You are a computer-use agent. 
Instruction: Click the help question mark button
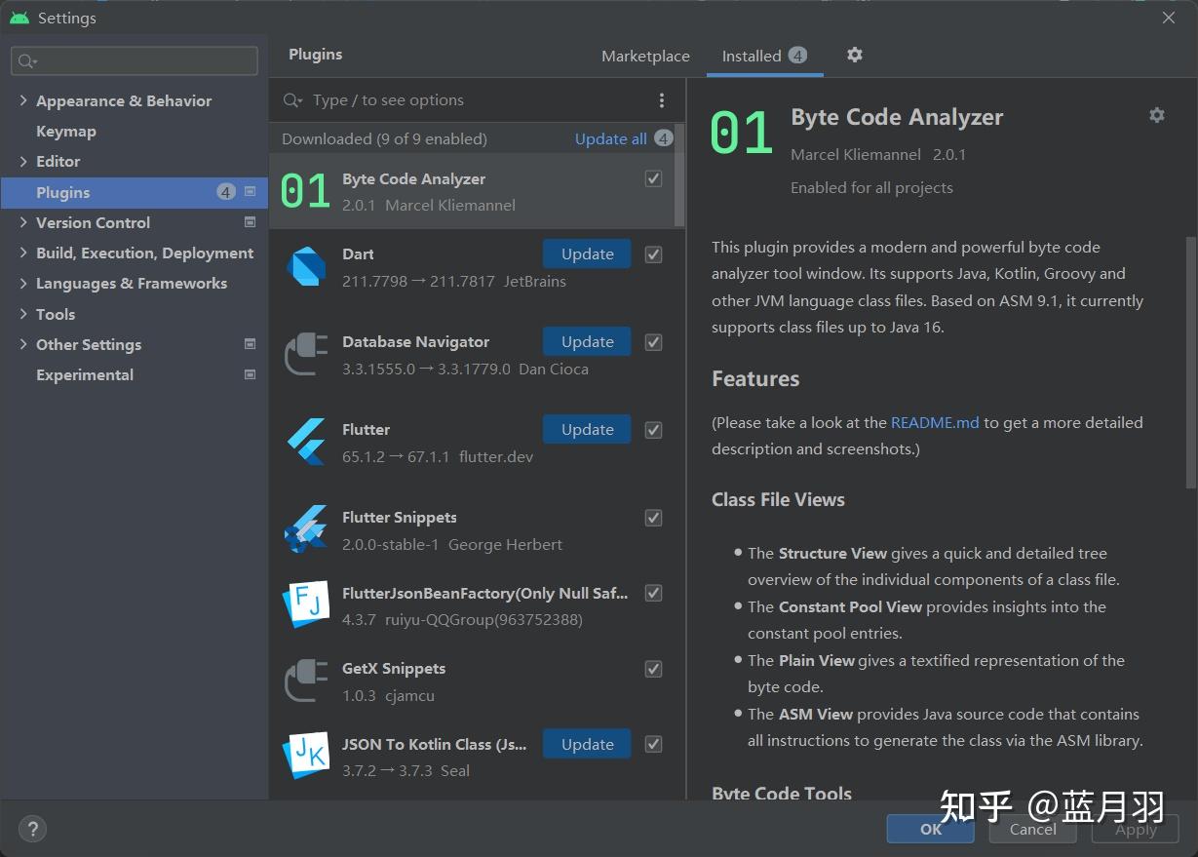(x=32, y=829)
